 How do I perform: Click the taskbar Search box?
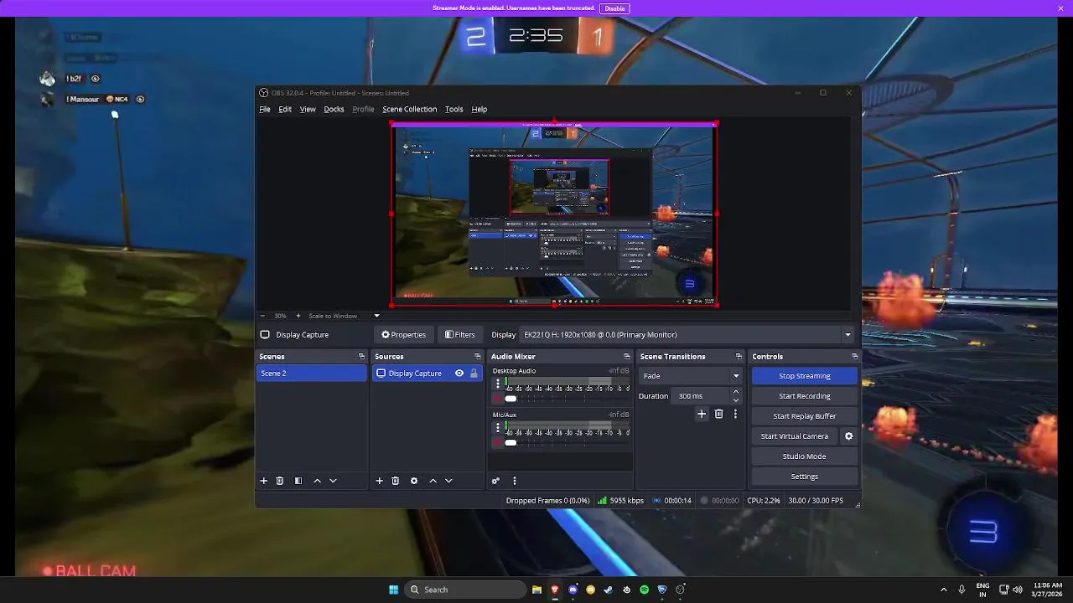click(x=464, y=590)
